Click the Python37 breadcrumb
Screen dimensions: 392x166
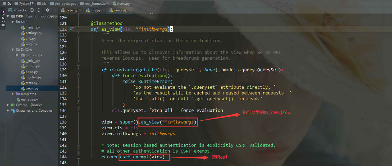[x=24, y=3]
